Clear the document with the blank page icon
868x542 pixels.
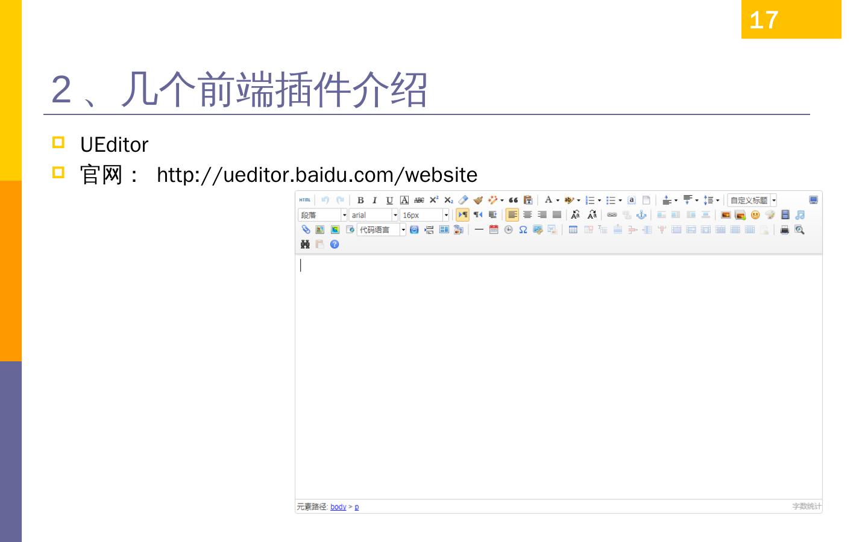point(646,200)
